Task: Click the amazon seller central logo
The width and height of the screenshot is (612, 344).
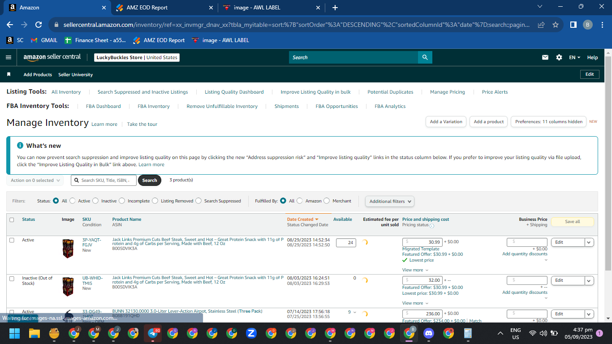Action: pyautogui.click(x=52, y=57)
